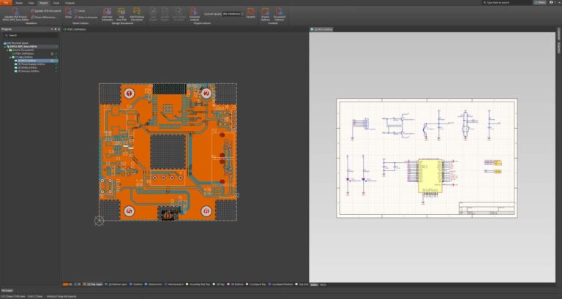Click the Add New Schematic icon

pyautogui.click(x=107, y=12)
